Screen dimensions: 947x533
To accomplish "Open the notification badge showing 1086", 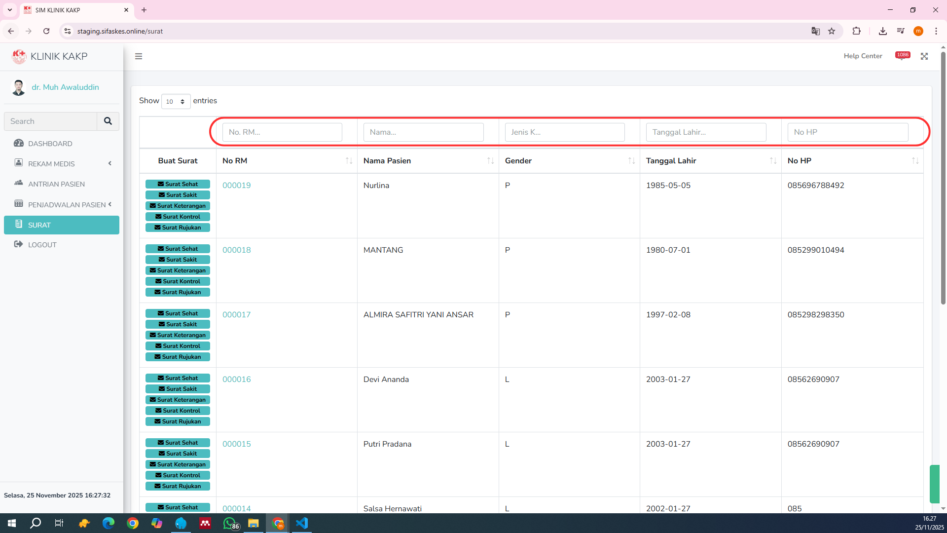I will pos(903,55).
